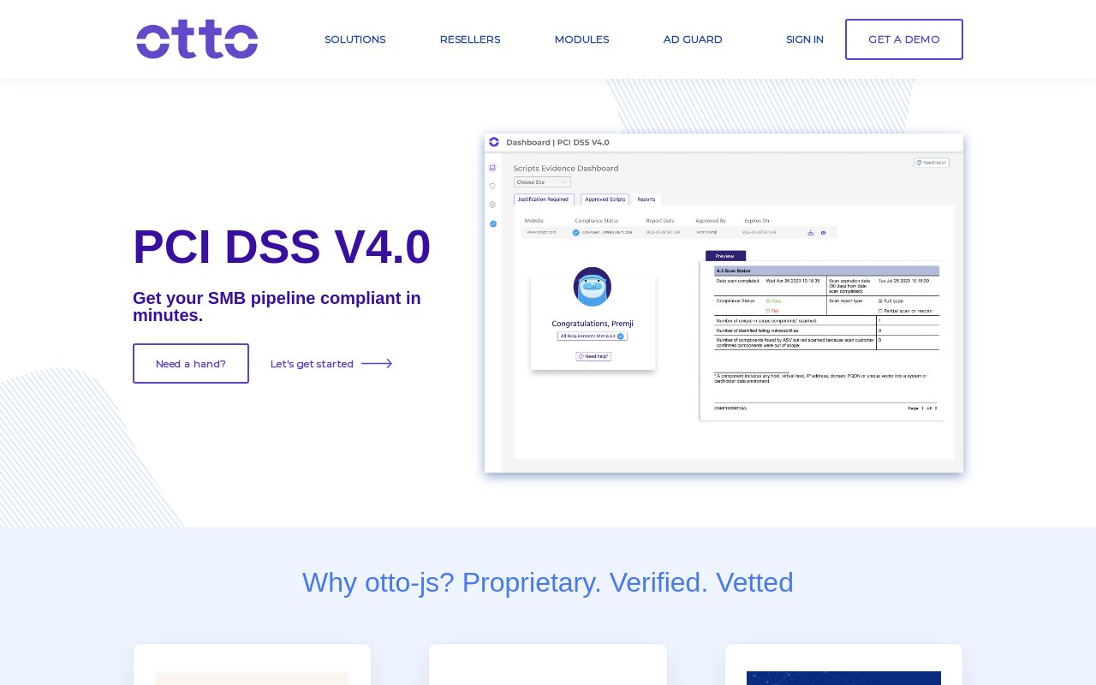Click the Let's get started link
The height and width of the screenshot is (685, 1096).
tap(312, 364)
